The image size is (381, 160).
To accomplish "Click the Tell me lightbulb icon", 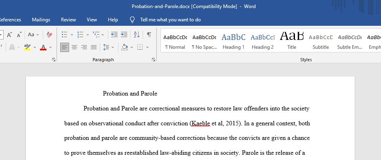I will tap(132, 20).
